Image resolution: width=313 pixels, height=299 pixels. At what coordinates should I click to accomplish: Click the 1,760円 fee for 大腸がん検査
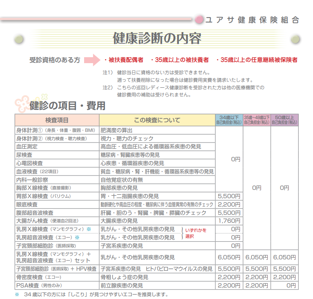(229, 221)
